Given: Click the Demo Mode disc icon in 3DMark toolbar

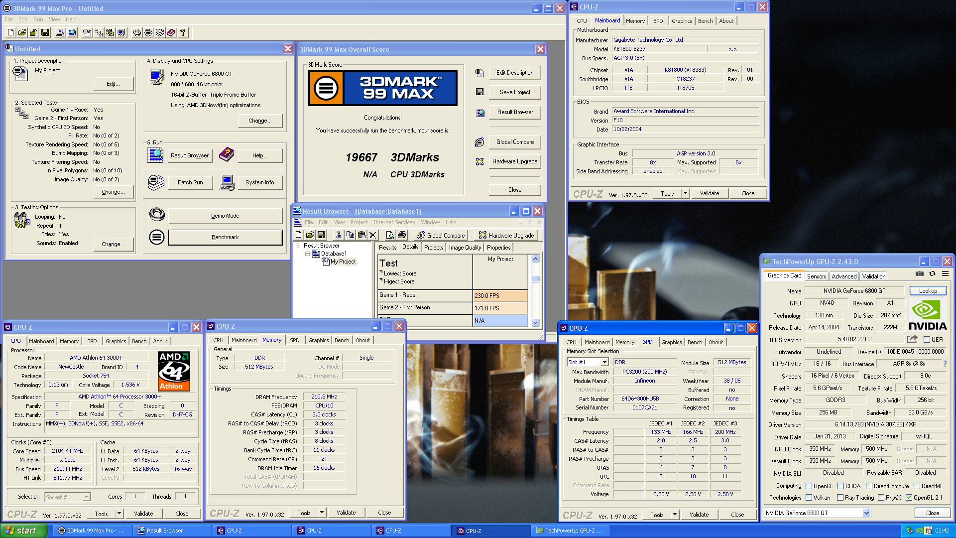Looking at the screenshot, I should tap(137, 32).
